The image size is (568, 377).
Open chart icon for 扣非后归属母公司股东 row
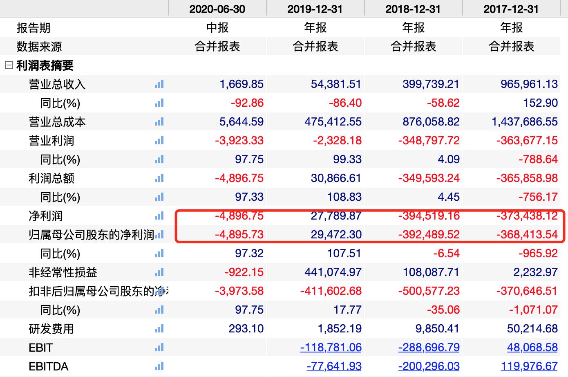click(159, 291)
